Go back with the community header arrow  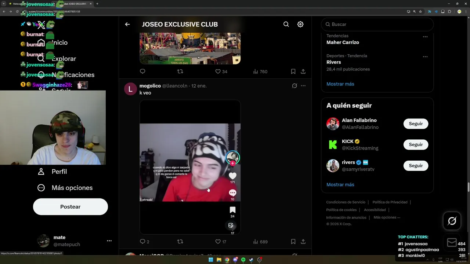[x=127, y=24]
